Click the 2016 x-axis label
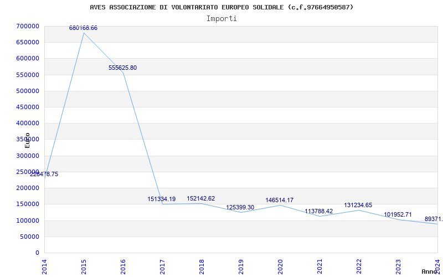Image resolution: width=443 pixels, height=277 pixels. 123,266
